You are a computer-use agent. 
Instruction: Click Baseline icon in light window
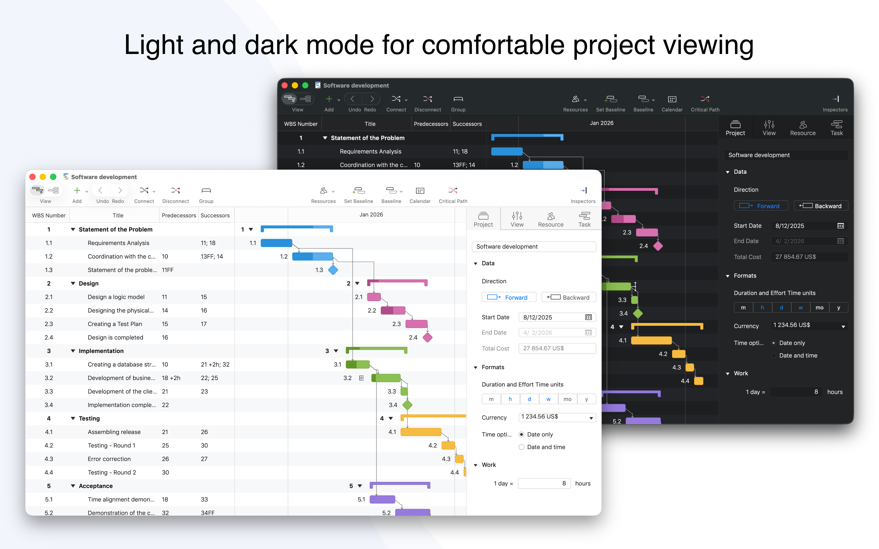[391, 190]
